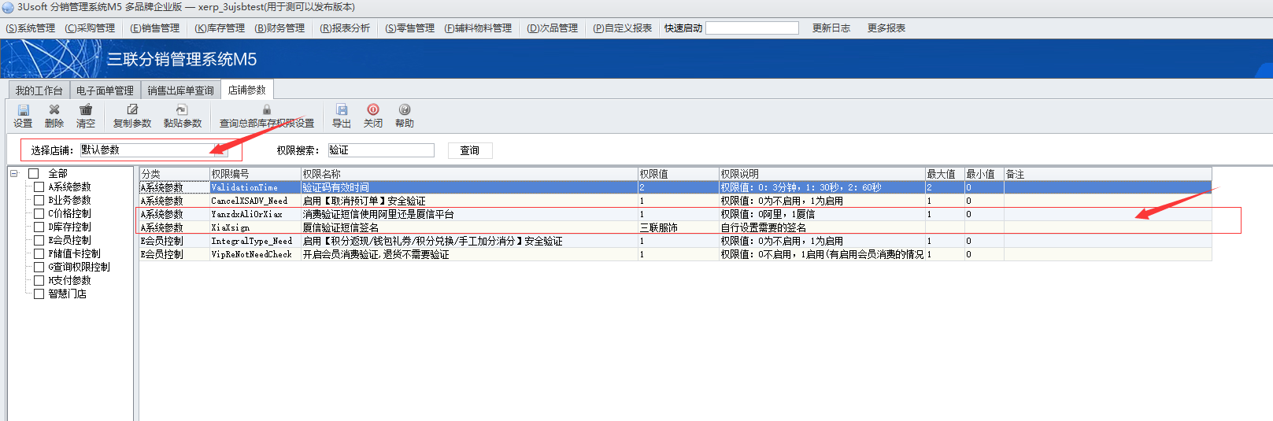Viewport: 1273px width, 421px height.
Task: Open the 报表分析 menu
Action: (x=345, y=28)
